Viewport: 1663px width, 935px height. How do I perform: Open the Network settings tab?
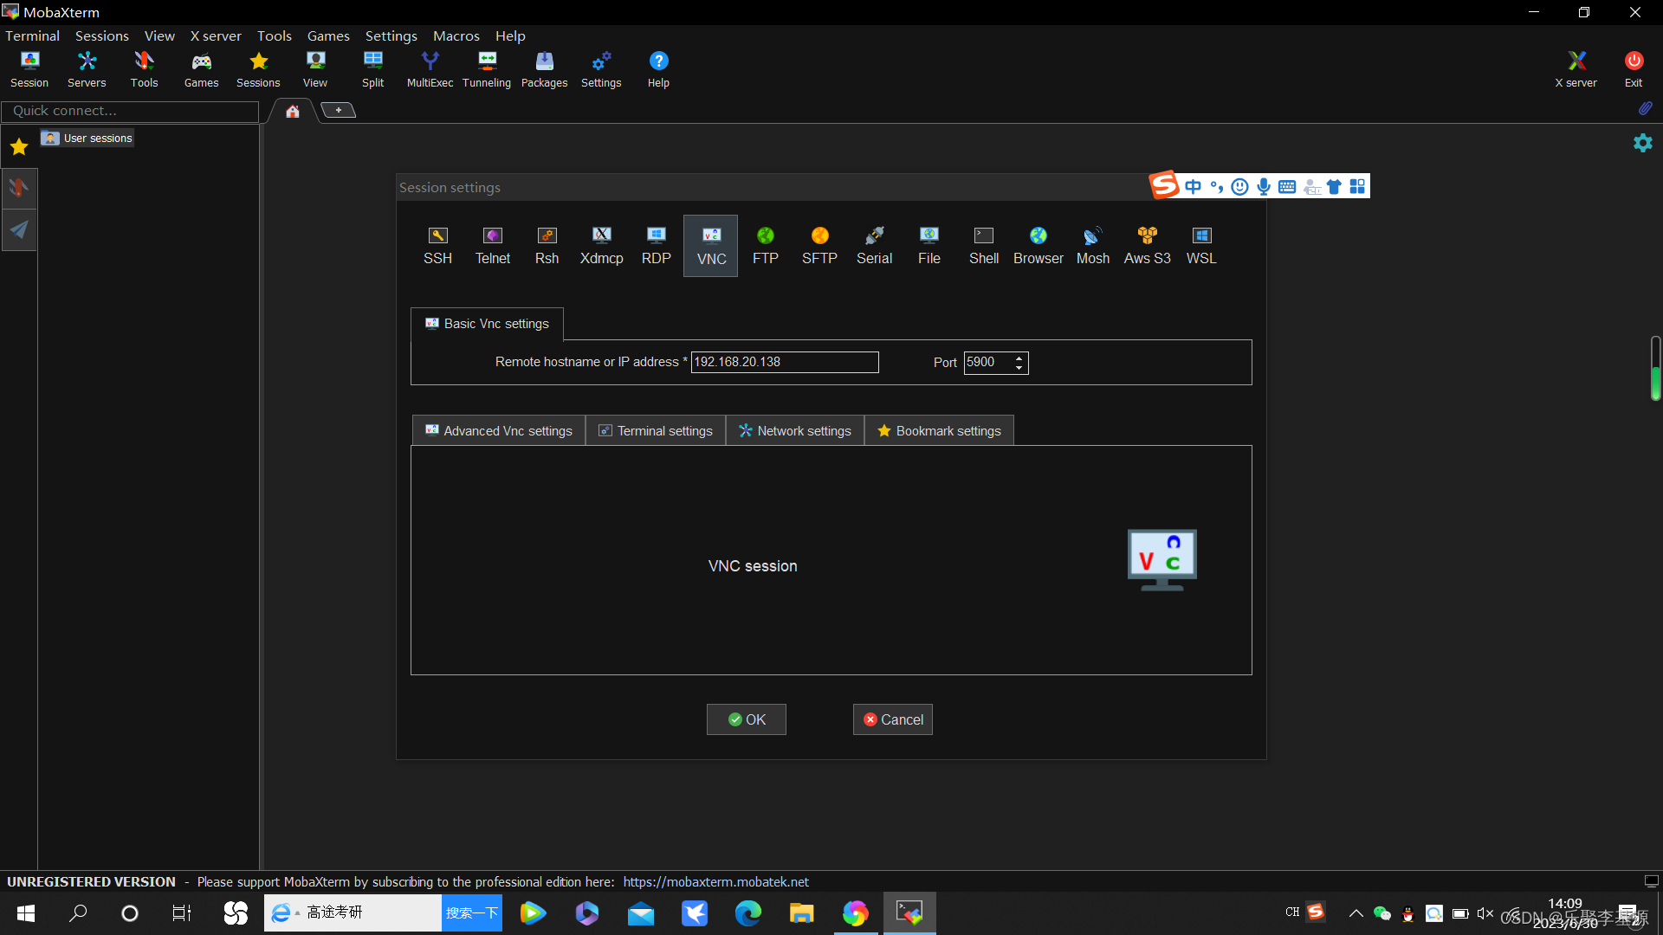[x=795, y=431]
